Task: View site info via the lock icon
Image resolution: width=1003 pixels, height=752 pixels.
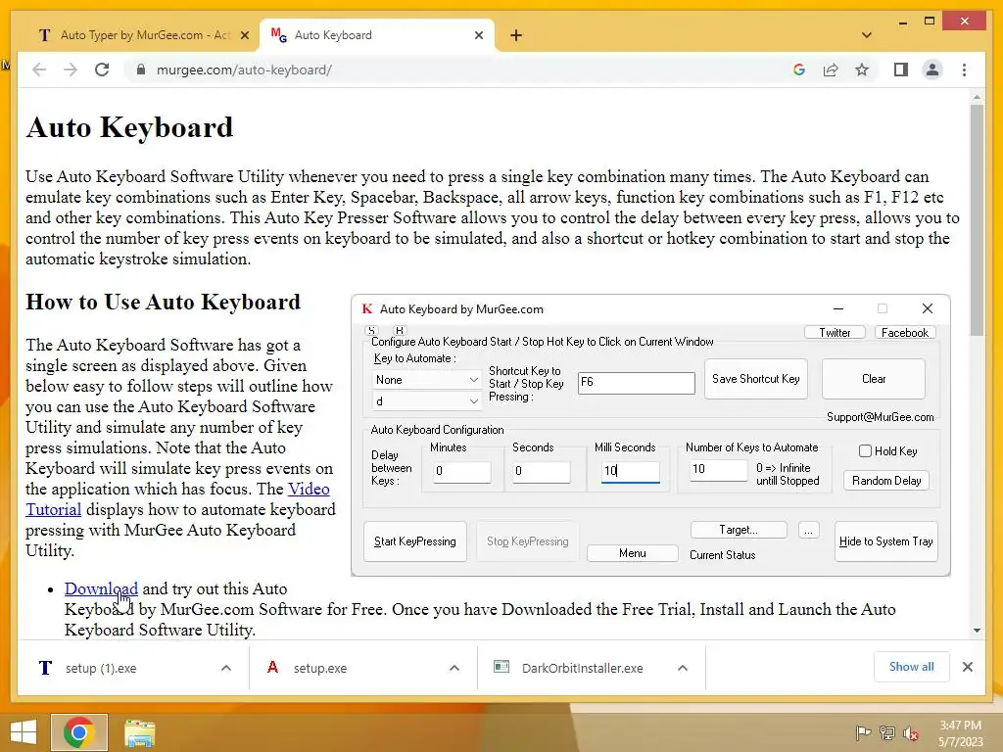Action: point(141,70)
